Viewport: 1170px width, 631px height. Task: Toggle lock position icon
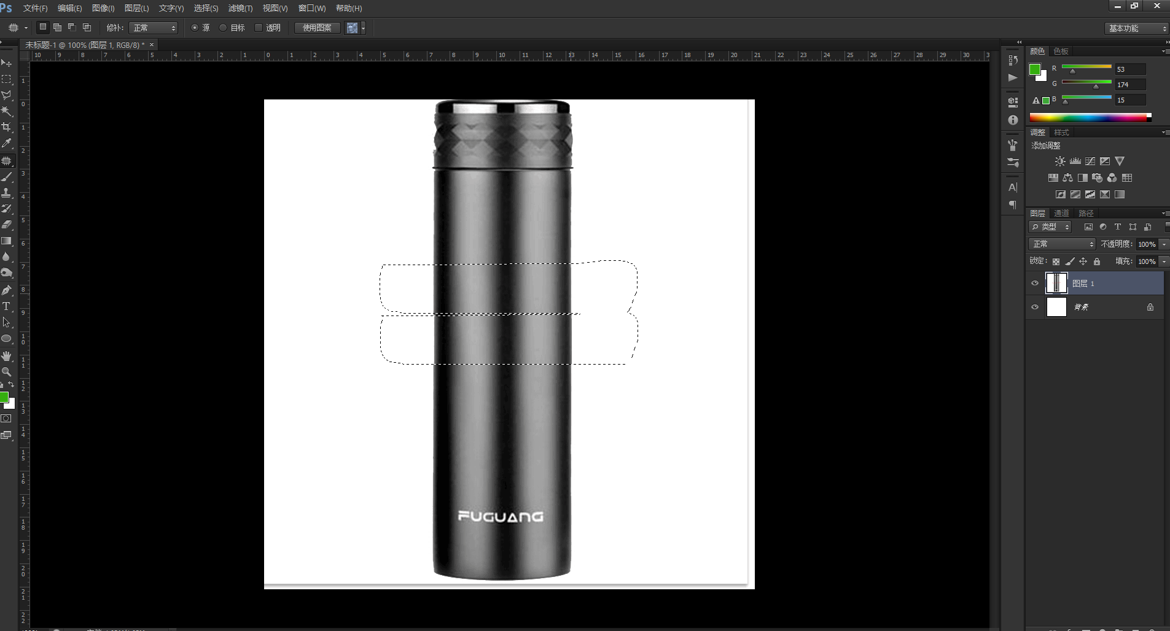[x=1083, y=261]
